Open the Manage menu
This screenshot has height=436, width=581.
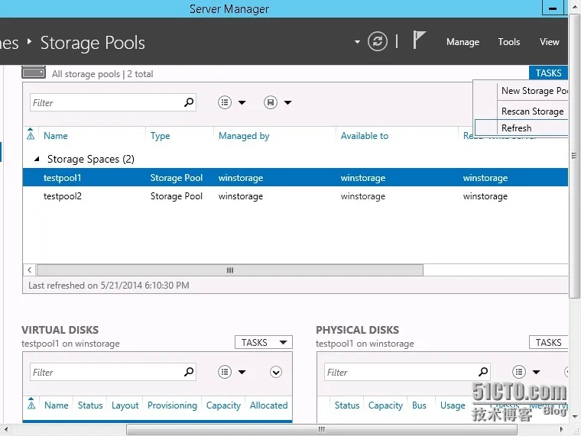click(463, 42)
